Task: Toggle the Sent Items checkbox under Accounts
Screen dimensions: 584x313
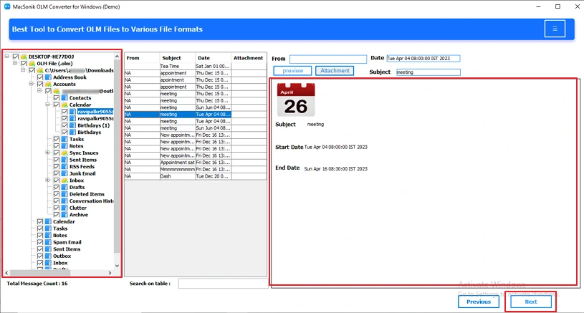Action: point(56,160)
